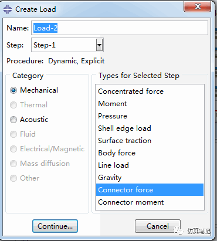This screenshot has width=217, height=241.
Task: Select the Acoustic category radio button
Action: [13, 120]
